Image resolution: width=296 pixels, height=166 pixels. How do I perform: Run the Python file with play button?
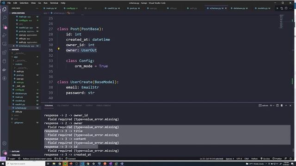click(x=277, y=8)
